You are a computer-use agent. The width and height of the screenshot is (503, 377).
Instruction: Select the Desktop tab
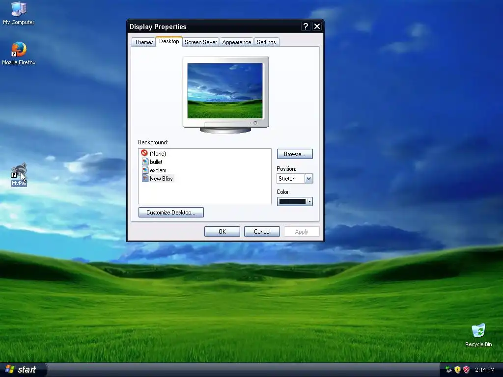coord(169,41)
